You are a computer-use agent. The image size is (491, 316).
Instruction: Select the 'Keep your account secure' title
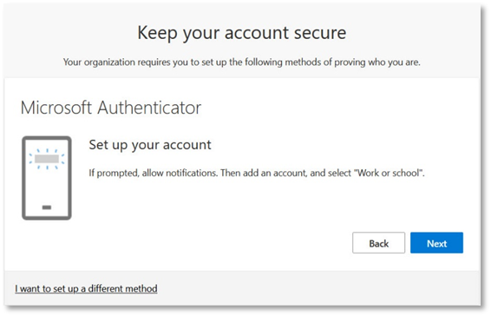click(x=242, y=33)
